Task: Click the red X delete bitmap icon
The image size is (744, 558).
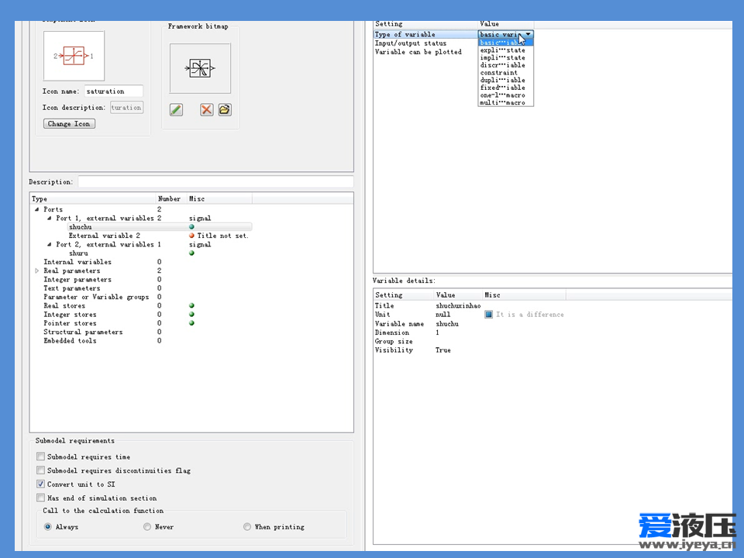Action: click(206, 110)
